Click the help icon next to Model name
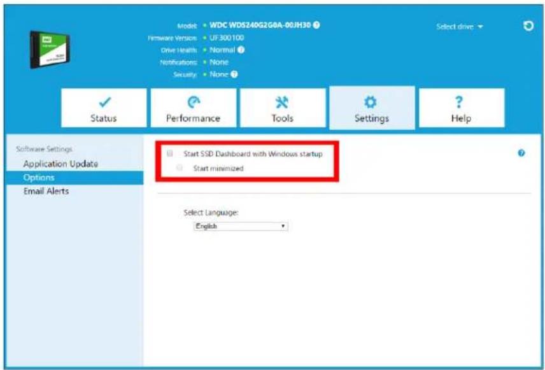 [316, 25]
